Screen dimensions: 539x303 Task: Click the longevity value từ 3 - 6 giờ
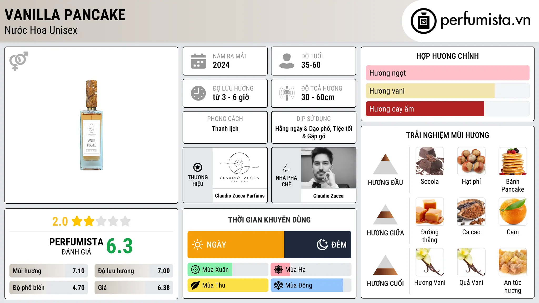point(231,97)
